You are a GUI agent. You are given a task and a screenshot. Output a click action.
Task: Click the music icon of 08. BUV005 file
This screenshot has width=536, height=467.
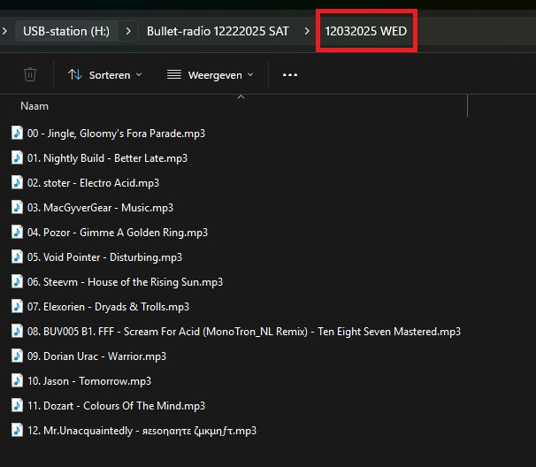coord(17,331)
